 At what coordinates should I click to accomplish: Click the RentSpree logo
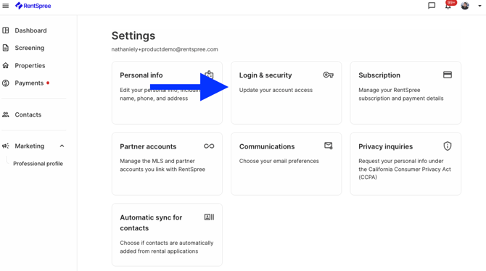(x=33, y=6)
